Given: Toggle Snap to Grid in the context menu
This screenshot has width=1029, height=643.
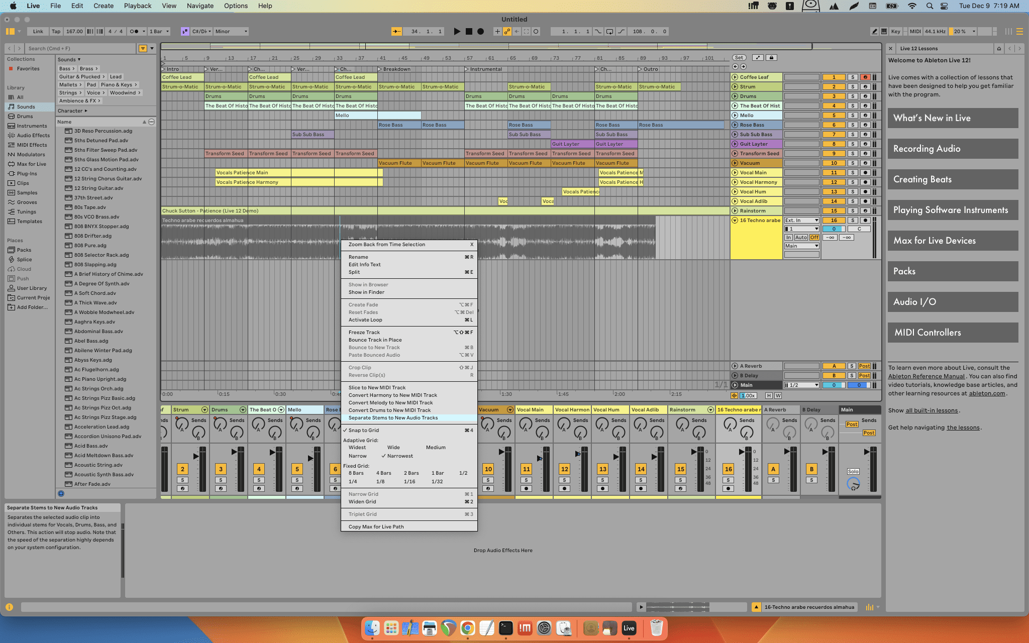Looking at the screenshot, I should click(363, 430).
